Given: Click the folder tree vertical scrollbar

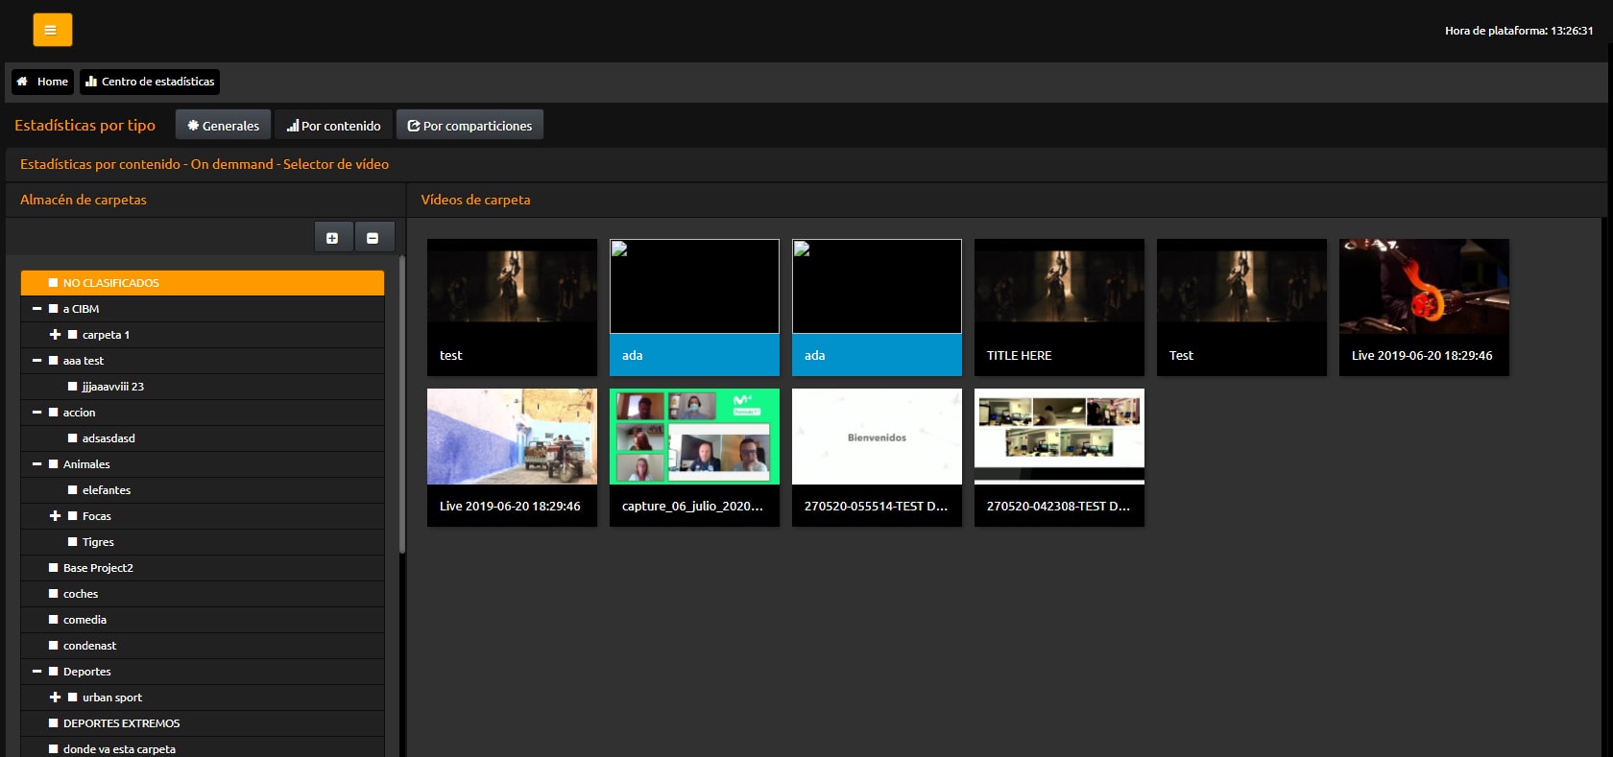Looking at the screenshot, I should point(402,404).
